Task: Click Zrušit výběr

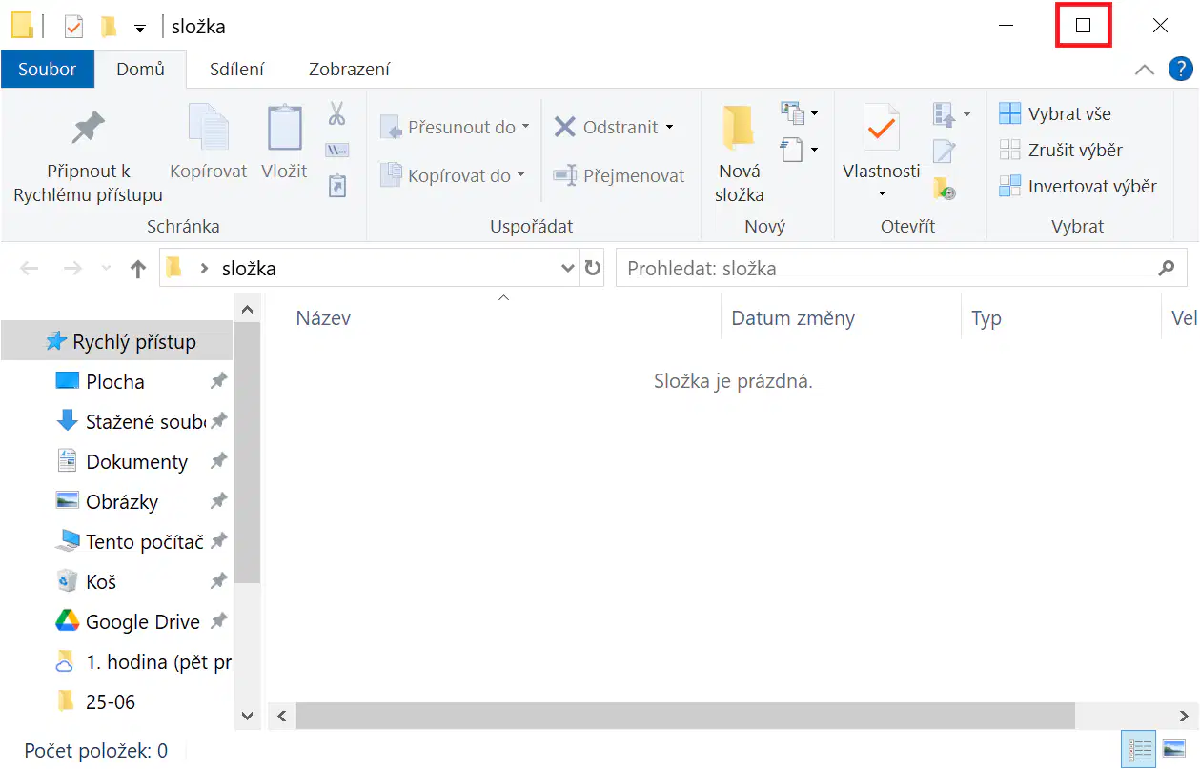Action: pos(1061,151)
